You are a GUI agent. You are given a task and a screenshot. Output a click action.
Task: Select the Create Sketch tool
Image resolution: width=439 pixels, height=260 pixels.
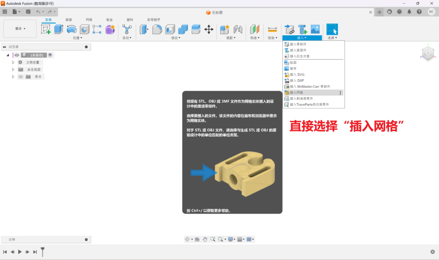46,29
